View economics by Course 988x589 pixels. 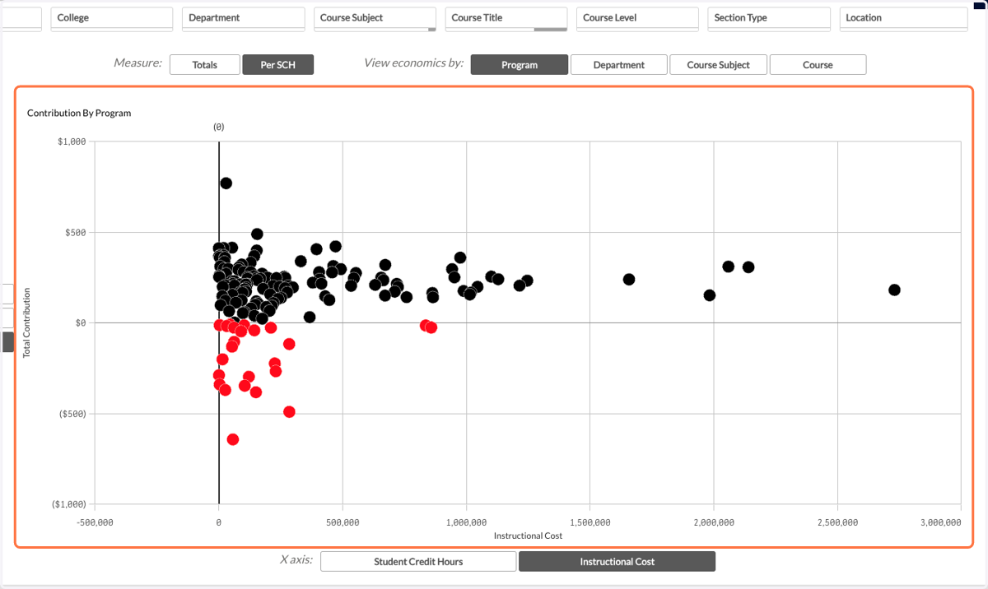(x=818, y=65)
